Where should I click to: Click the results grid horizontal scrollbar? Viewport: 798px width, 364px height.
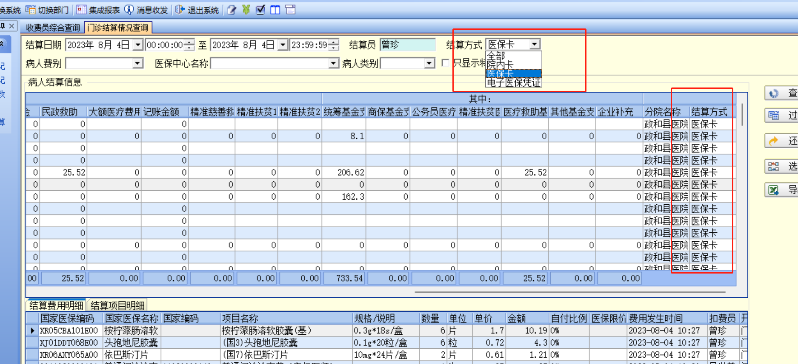(x=570, y=292)
